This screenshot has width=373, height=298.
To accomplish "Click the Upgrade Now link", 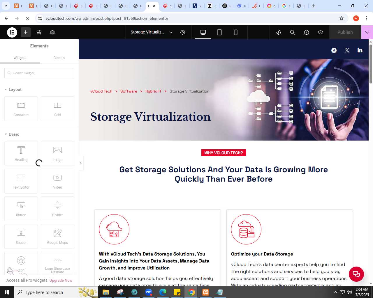I will point(61,281).
